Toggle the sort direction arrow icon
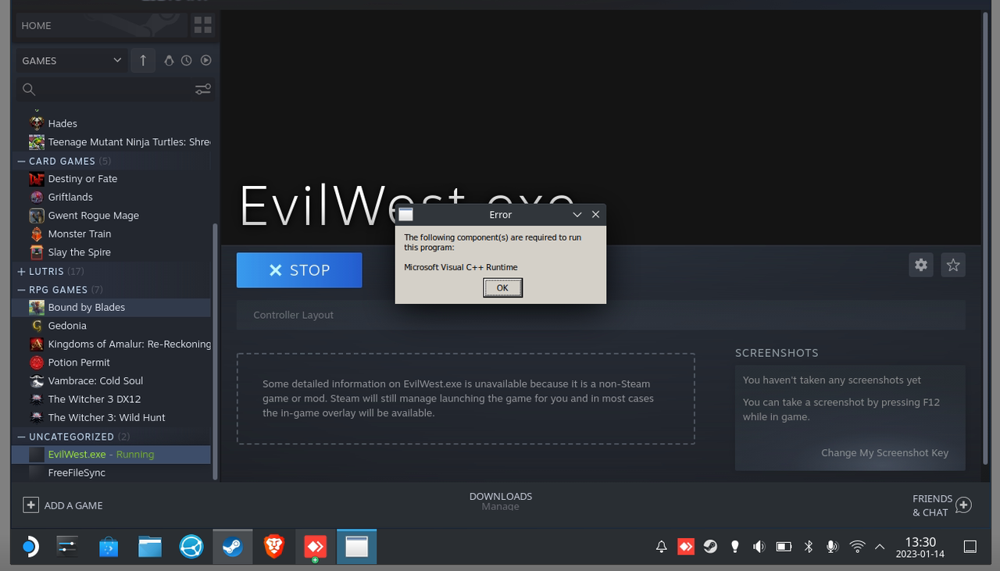Image resolution: width=1000 pixels, height=571 pixels. (x=143, y=60)
